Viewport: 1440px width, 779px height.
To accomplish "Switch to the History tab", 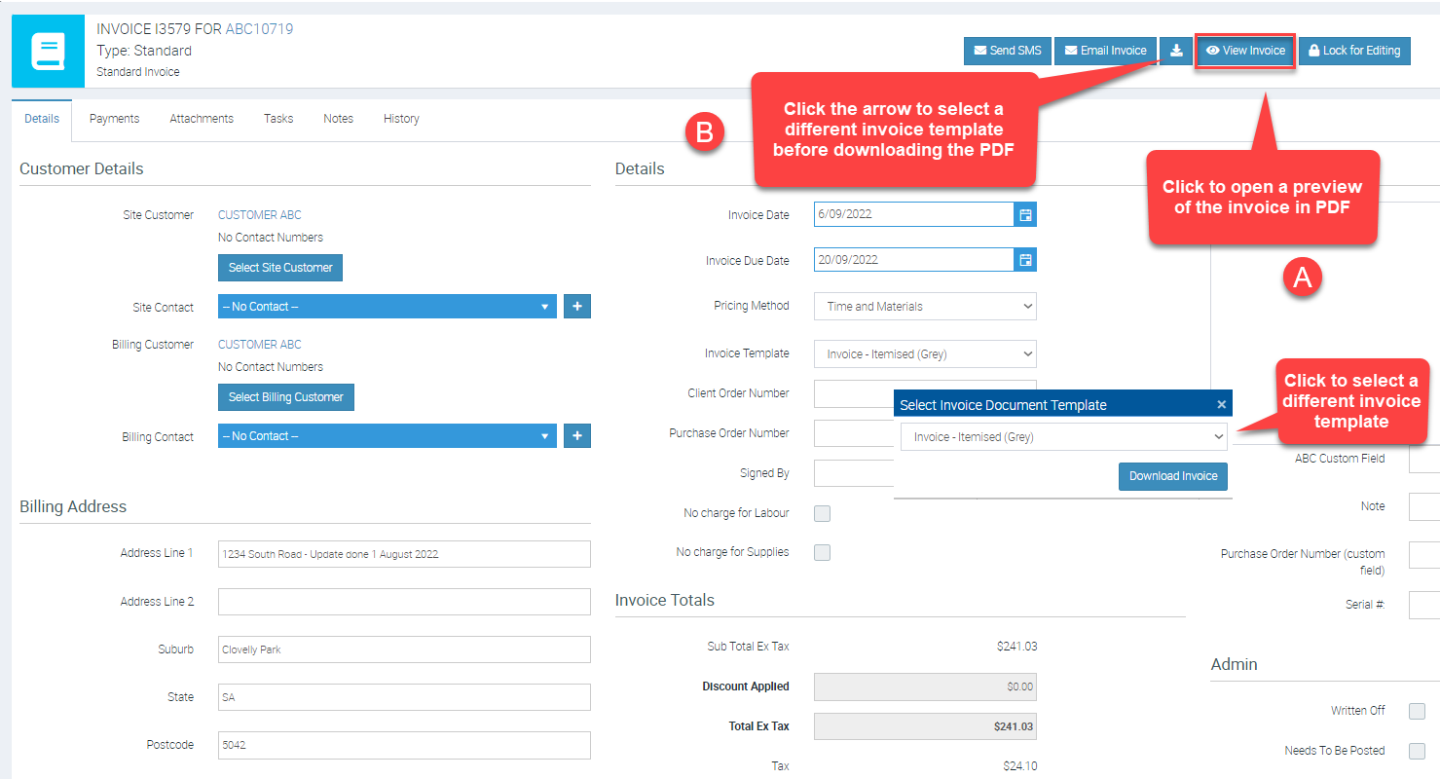I will click(x=401, y=119).
